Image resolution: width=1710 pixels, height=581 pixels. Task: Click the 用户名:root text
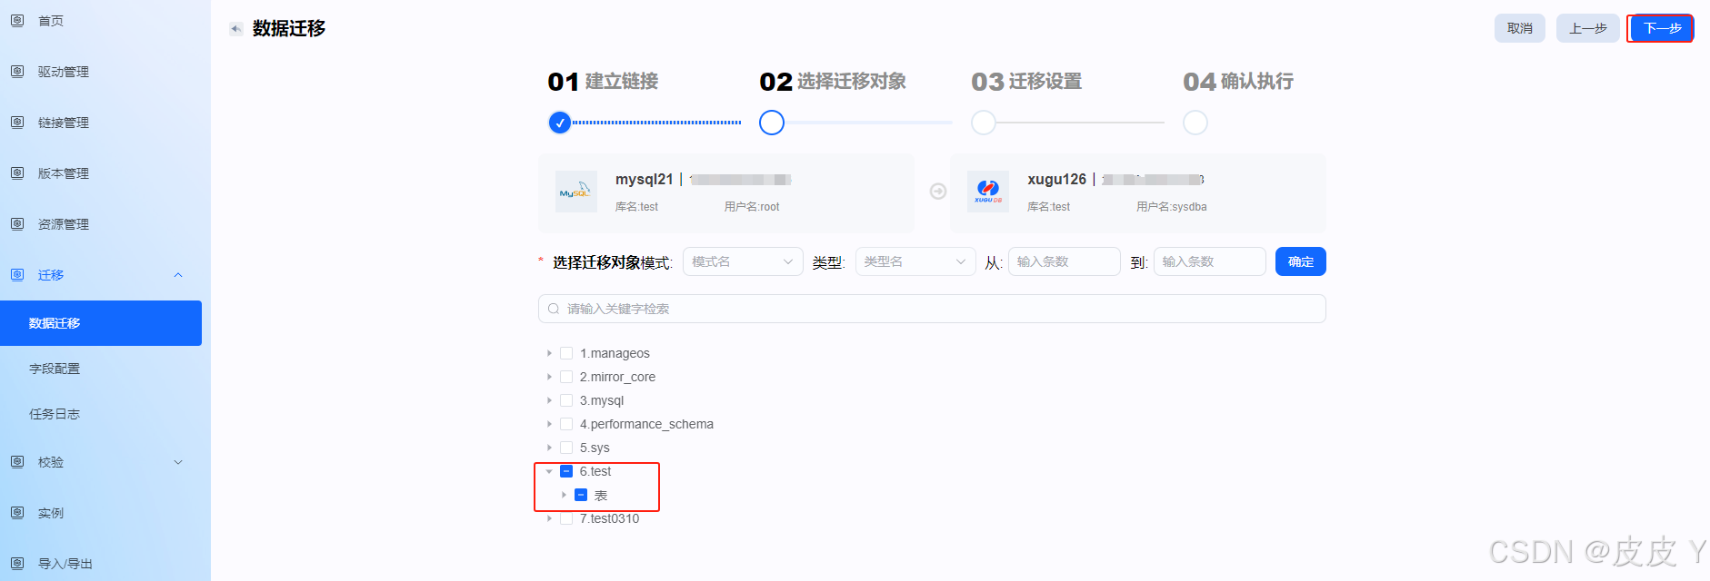pyautogui.click(x=752, y=207)
